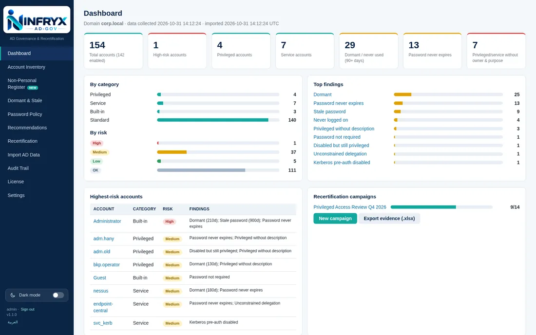The width and height of the screenshot is (536, 335).
Task: View the Password not required finding
Action: coord(337,137)
